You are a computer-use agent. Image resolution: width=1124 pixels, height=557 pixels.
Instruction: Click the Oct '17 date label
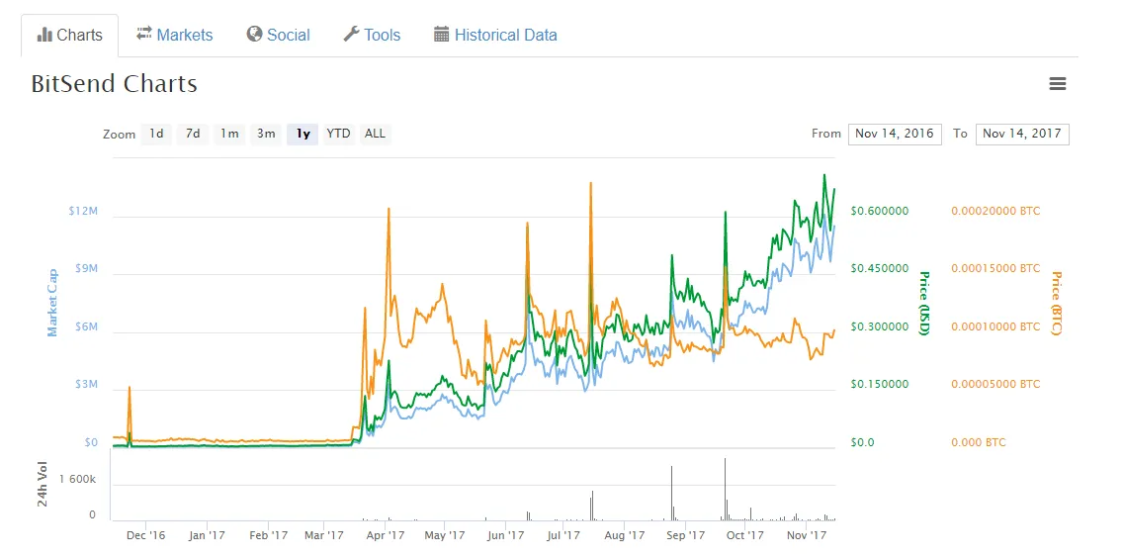[744, 535]
